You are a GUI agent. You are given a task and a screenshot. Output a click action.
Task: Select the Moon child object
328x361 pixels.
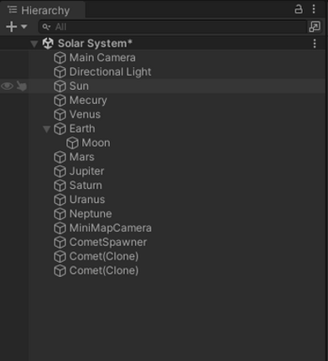[96, 143]
